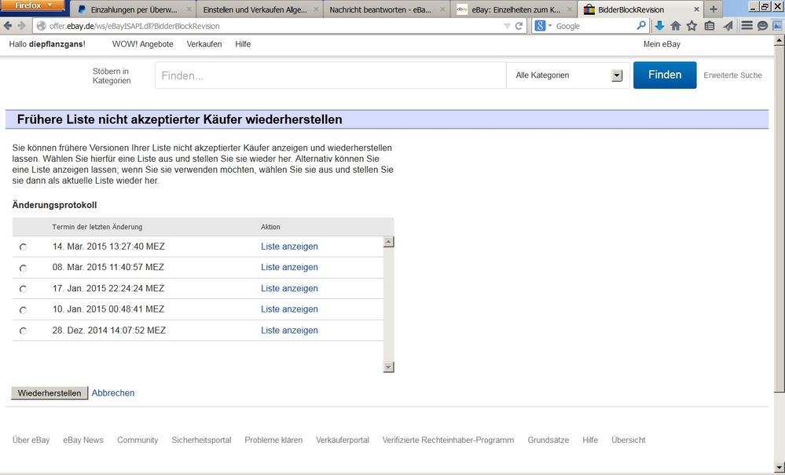Image resolution: width=785 pixels, height=475 pixels.
Task: Click the Firefox downloads arrow icon
Action: 660,26
